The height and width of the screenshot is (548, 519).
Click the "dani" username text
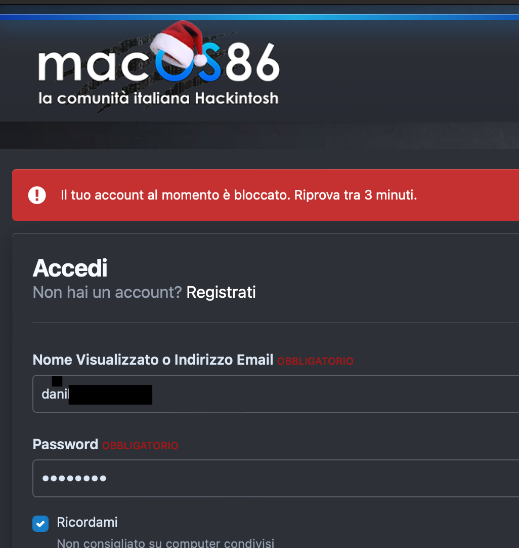[x=55, y=394]
